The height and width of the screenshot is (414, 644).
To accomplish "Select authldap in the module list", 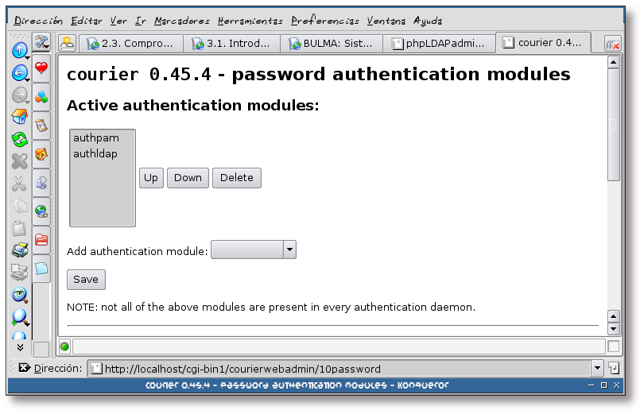I will (x=95, y=153).
